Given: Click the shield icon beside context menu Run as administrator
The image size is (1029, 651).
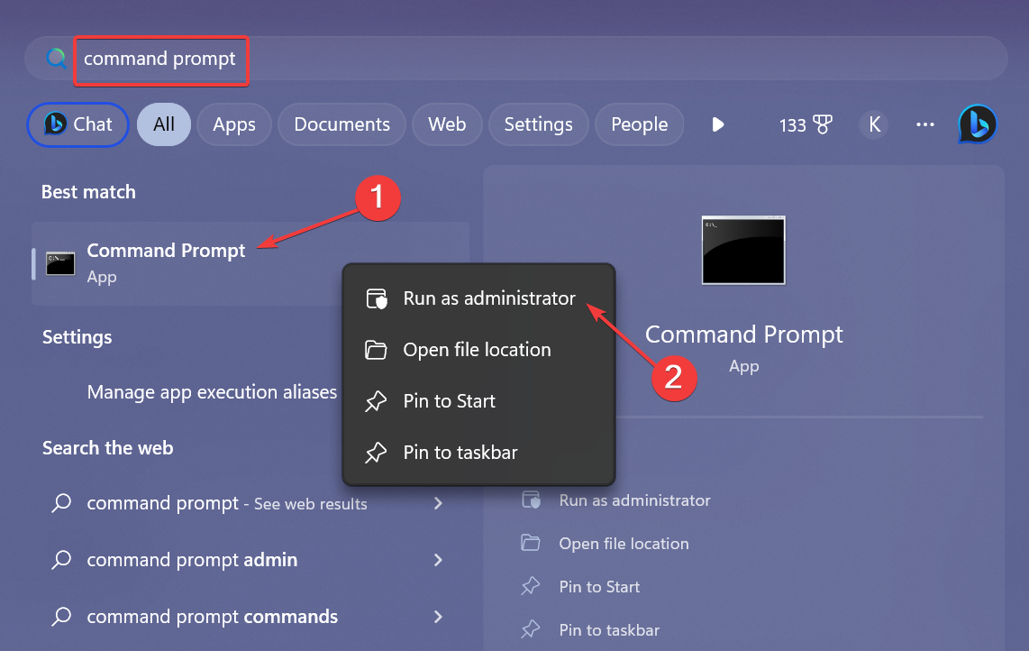Looking at the screenshot, I should coord(377,298).
